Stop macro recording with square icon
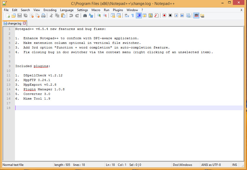This screenshot has width=247, height=170. (x=170, y=15)
